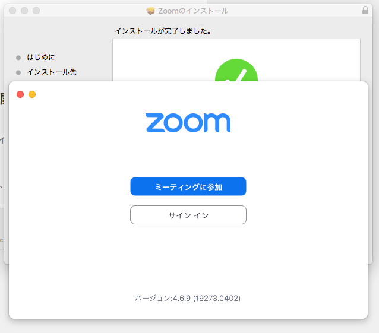The width and height of the screenshot is (379, 333).
Task: Close the Zoom window with red button
Action: [20, 94]
